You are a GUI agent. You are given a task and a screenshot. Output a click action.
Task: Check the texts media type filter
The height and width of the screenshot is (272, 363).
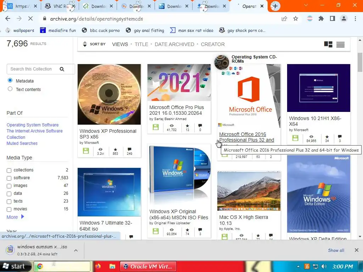coord(9,202)
